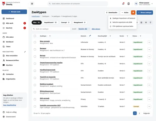Open row actions for Omgevingsvergunning regulier
This screenshot has width=156, height=121.
point(149,64)
